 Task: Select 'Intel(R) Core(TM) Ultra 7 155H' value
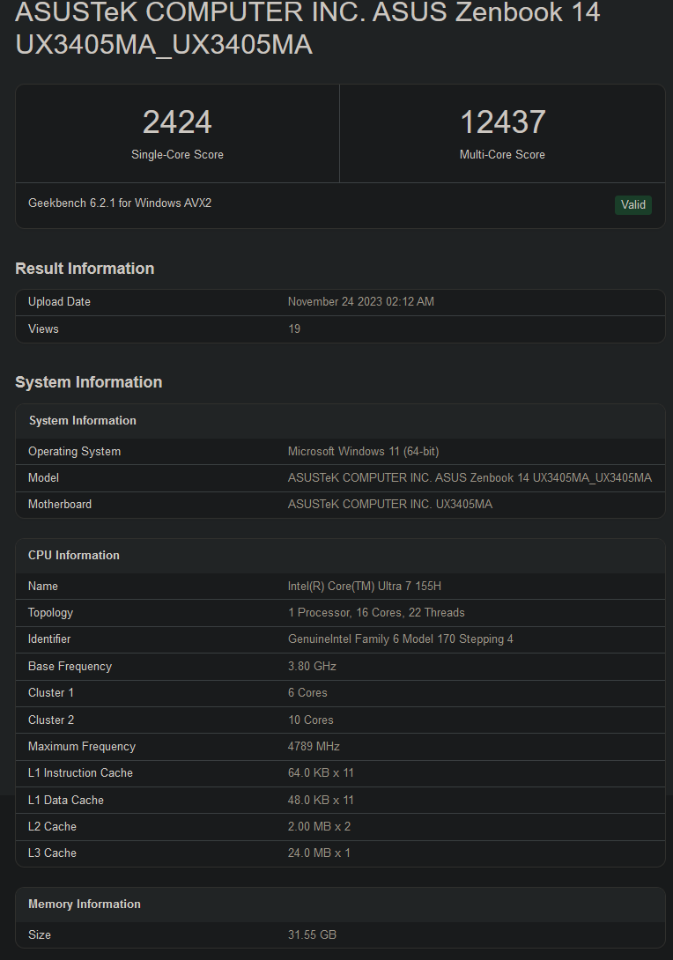tap(365, 586)
